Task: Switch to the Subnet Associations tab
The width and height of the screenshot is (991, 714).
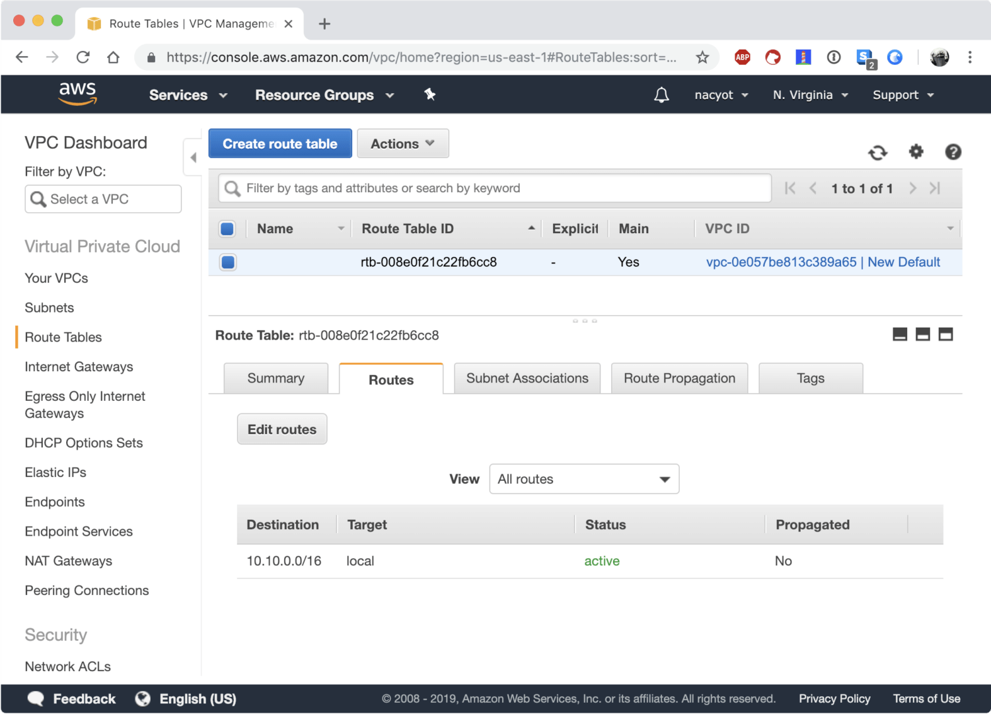Action: coord(527,378)
